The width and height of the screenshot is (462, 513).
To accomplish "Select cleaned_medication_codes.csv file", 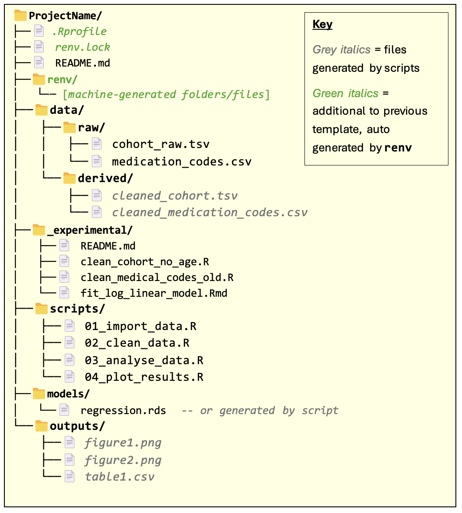I will pyautogui.click(x=210, y=212).
